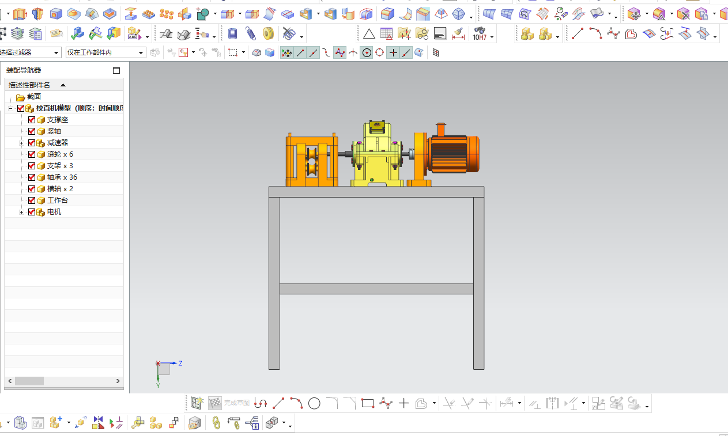Viewport: 728px width, 436px height.
Task: Click the Pattern Feature icon with orange cubes
Action: [166, 13]
